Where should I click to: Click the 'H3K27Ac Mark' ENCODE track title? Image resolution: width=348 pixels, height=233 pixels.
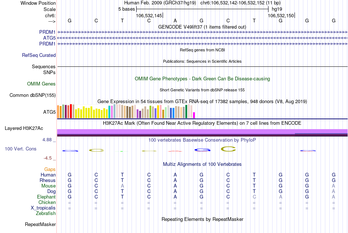(202, 123)
